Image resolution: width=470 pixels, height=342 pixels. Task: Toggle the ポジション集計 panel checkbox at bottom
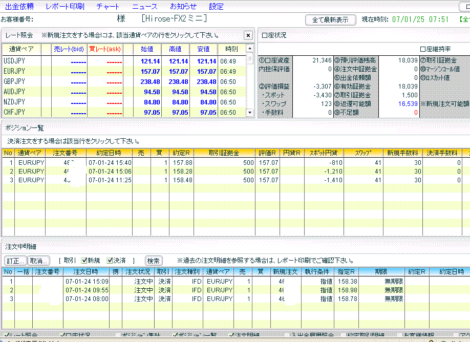pos(118,335)
